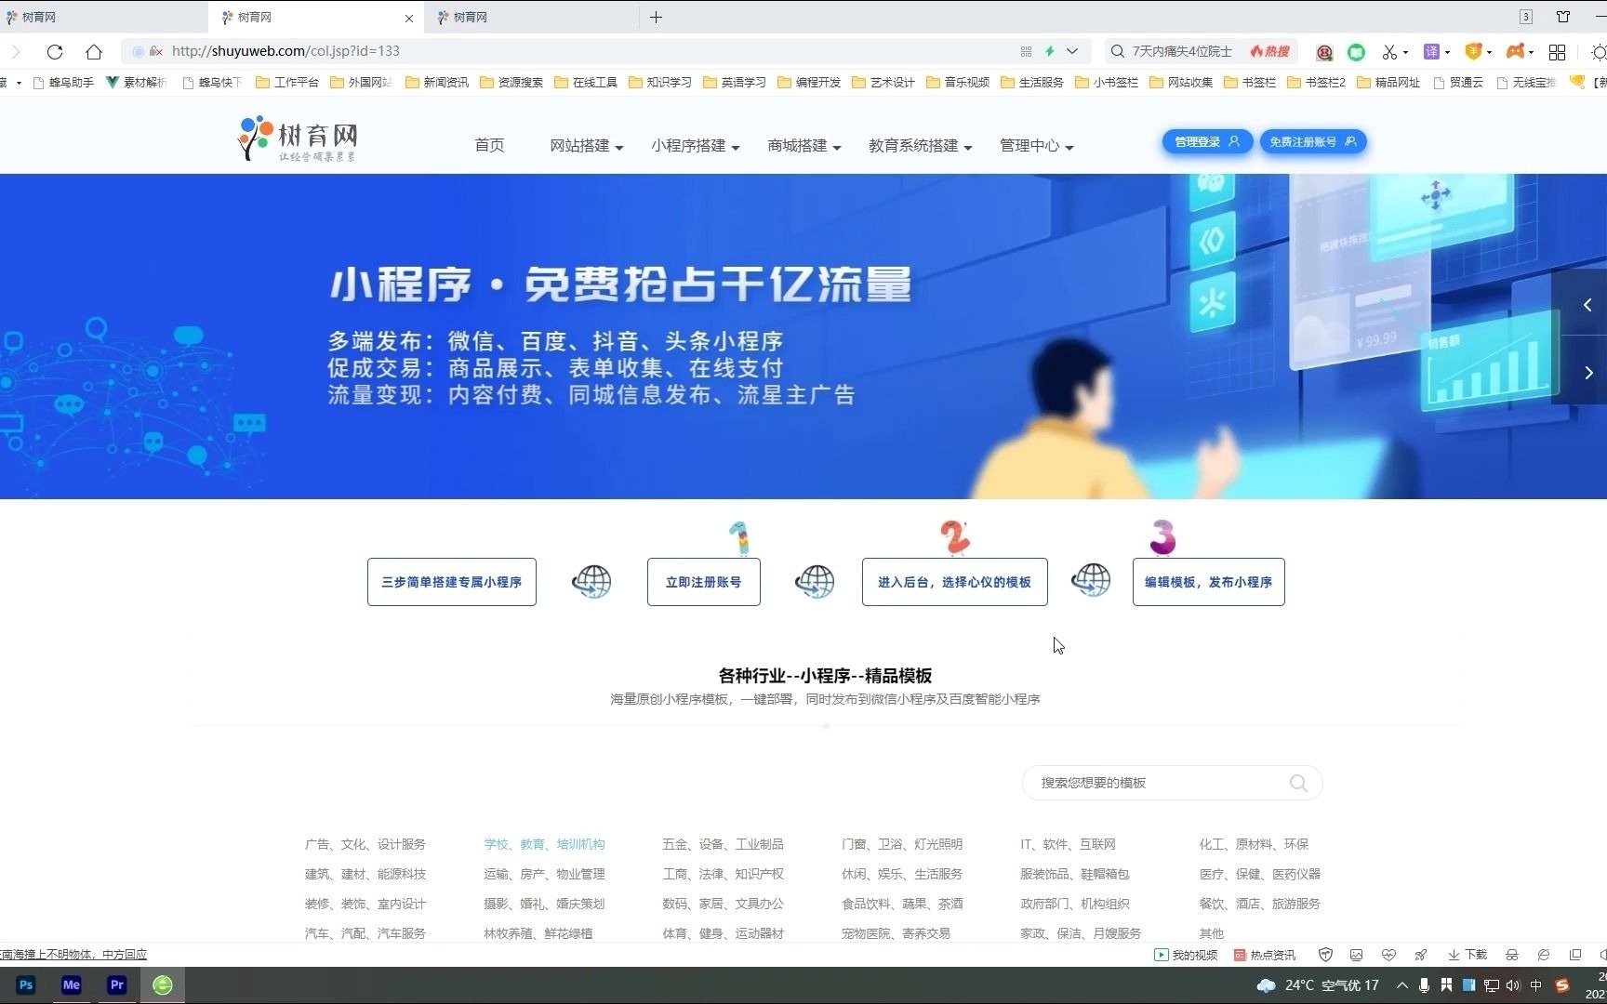1607x1004 pixels.
Task: Click the shield security status icon
Action: click(x=1326, y=955)
